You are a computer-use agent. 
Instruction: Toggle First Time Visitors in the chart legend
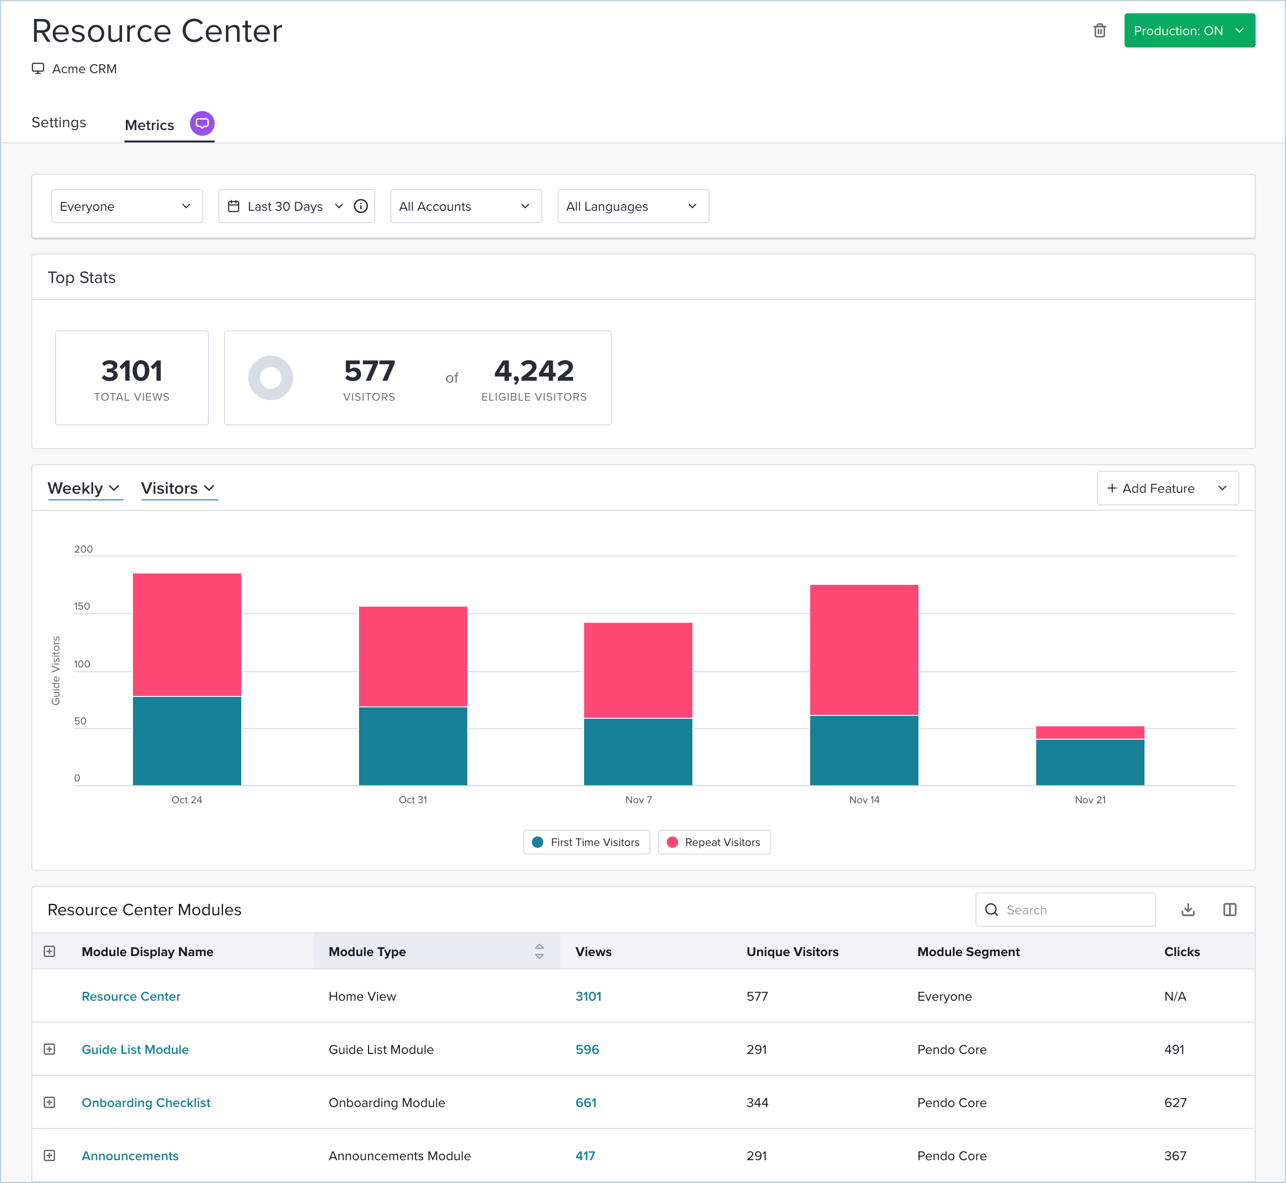coord(586,842)
